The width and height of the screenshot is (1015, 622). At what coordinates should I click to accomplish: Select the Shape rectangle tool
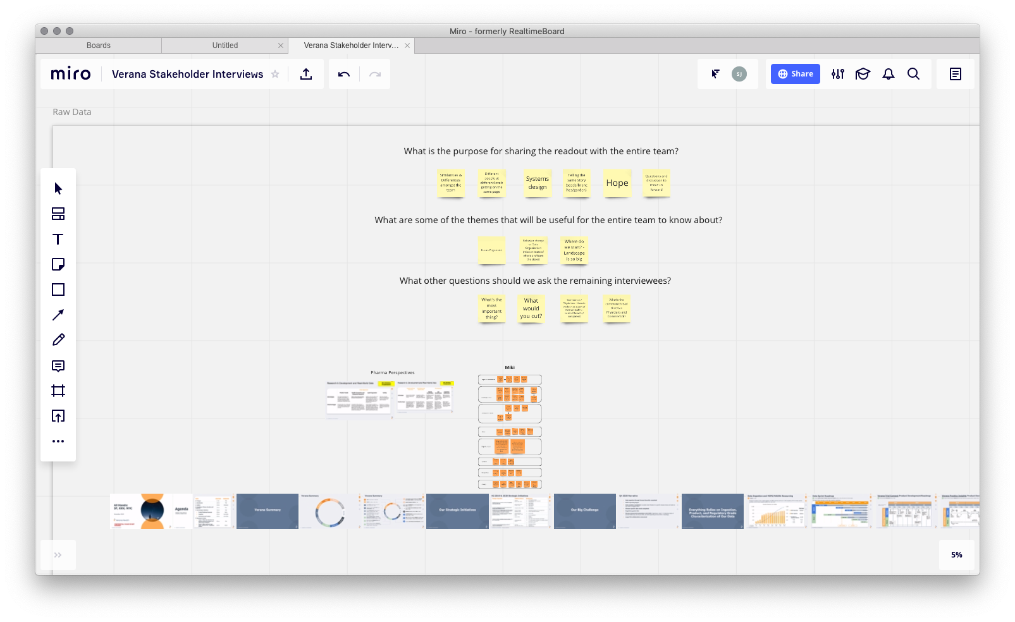pos(58,290)
